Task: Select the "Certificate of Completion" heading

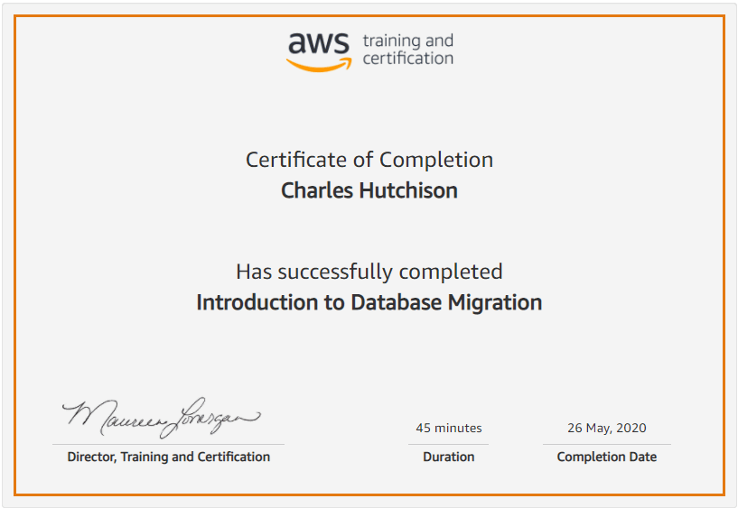Action: (369, 160)
